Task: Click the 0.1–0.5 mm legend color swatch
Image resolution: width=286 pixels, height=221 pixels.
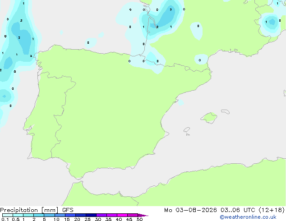Action: coord(8,215)
